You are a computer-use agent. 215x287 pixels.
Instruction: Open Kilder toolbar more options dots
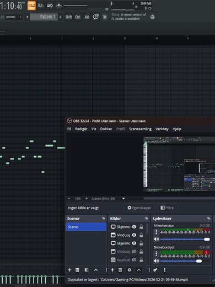pyautogui.click(x=149, y=270)
